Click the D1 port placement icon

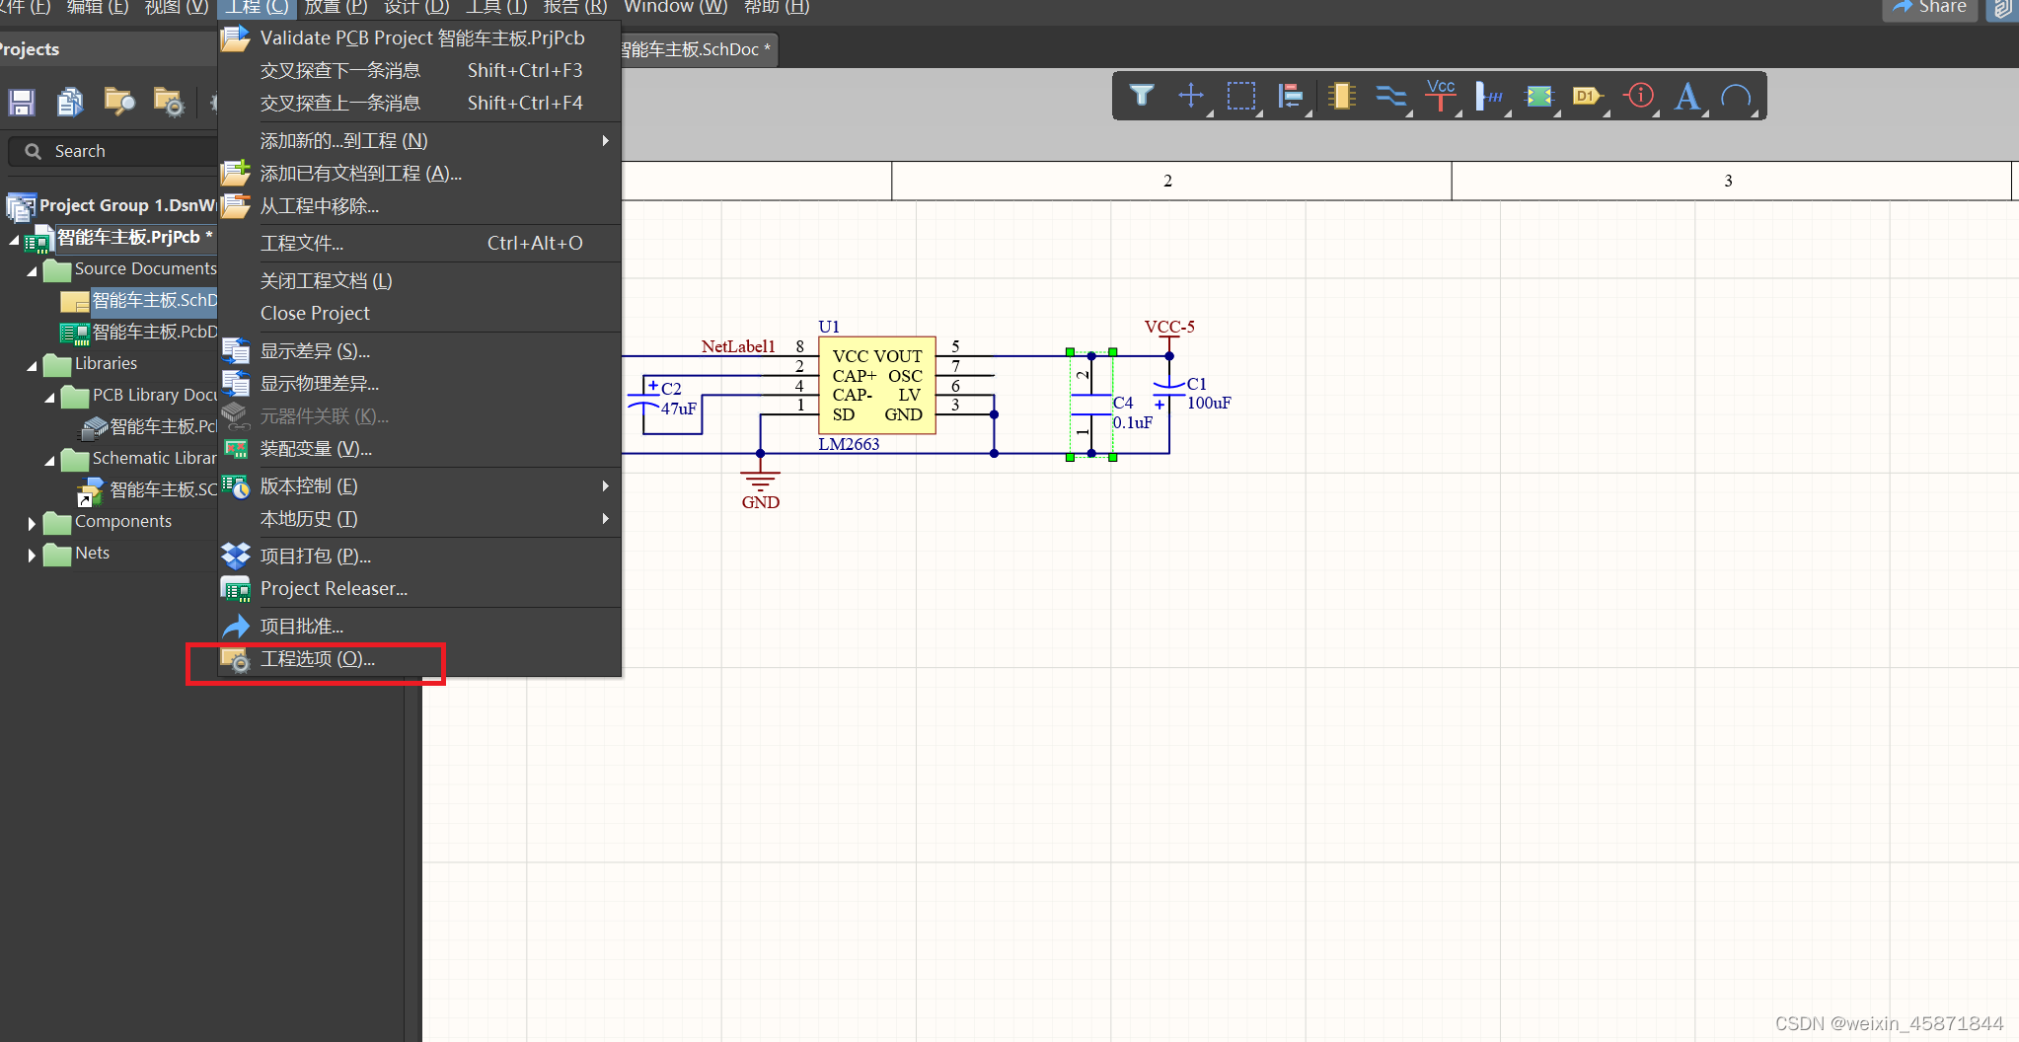point(1587,96)
